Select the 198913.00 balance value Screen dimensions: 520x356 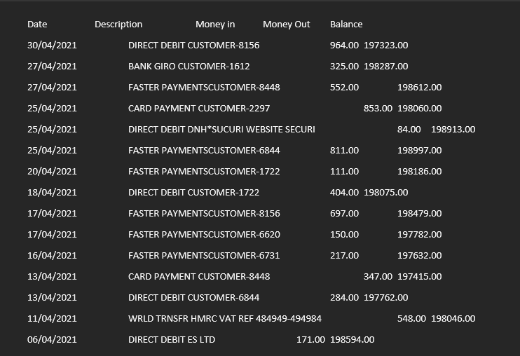[453, 130]
